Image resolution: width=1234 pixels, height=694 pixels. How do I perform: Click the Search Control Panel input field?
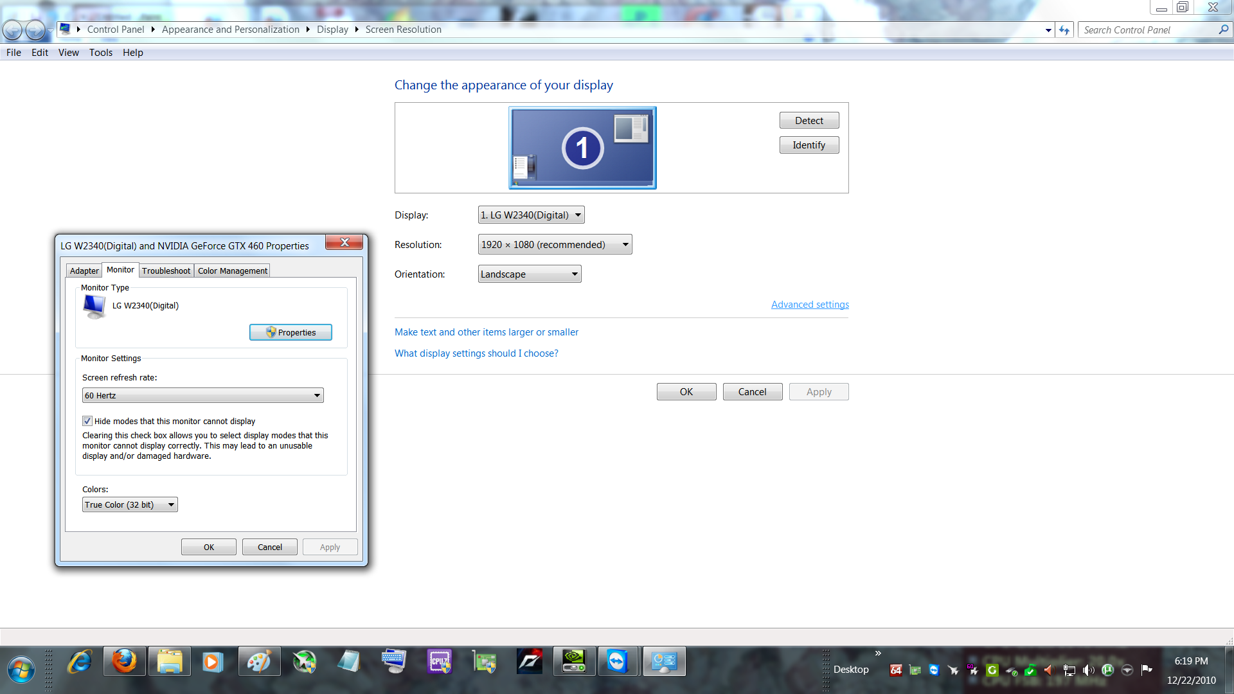1147,30
